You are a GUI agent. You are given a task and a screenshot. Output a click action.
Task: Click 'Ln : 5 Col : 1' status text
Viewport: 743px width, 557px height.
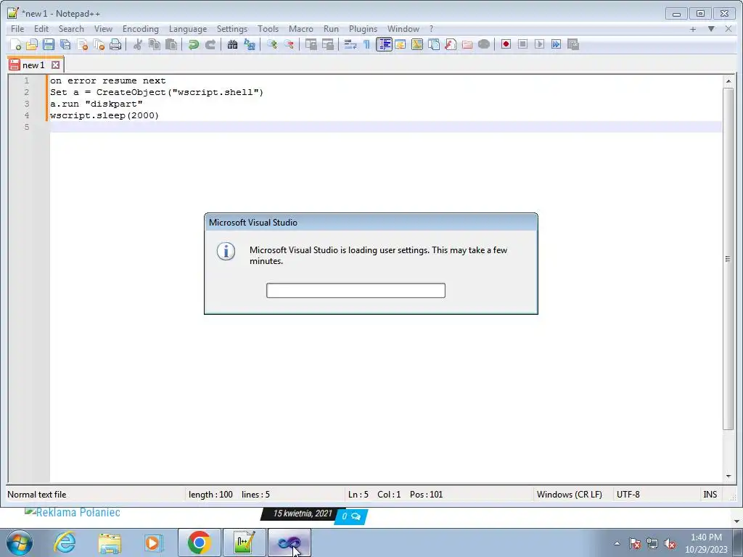click(374, 495)
